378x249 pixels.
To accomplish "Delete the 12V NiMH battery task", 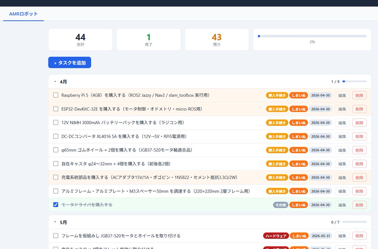I will click(359, 123).
